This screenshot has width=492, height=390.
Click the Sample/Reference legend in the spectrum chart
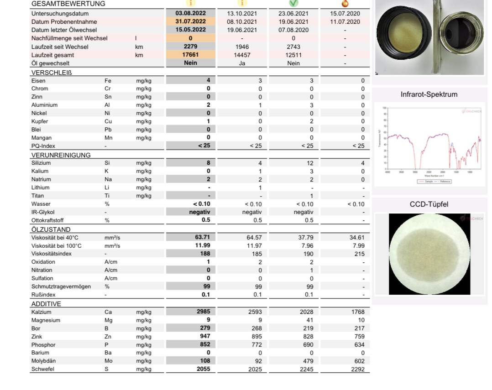point(434,181)
